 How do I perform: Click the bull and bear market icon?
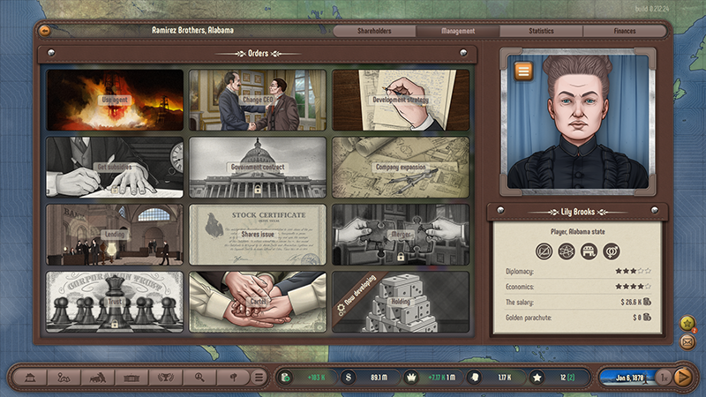coord(95,377)
